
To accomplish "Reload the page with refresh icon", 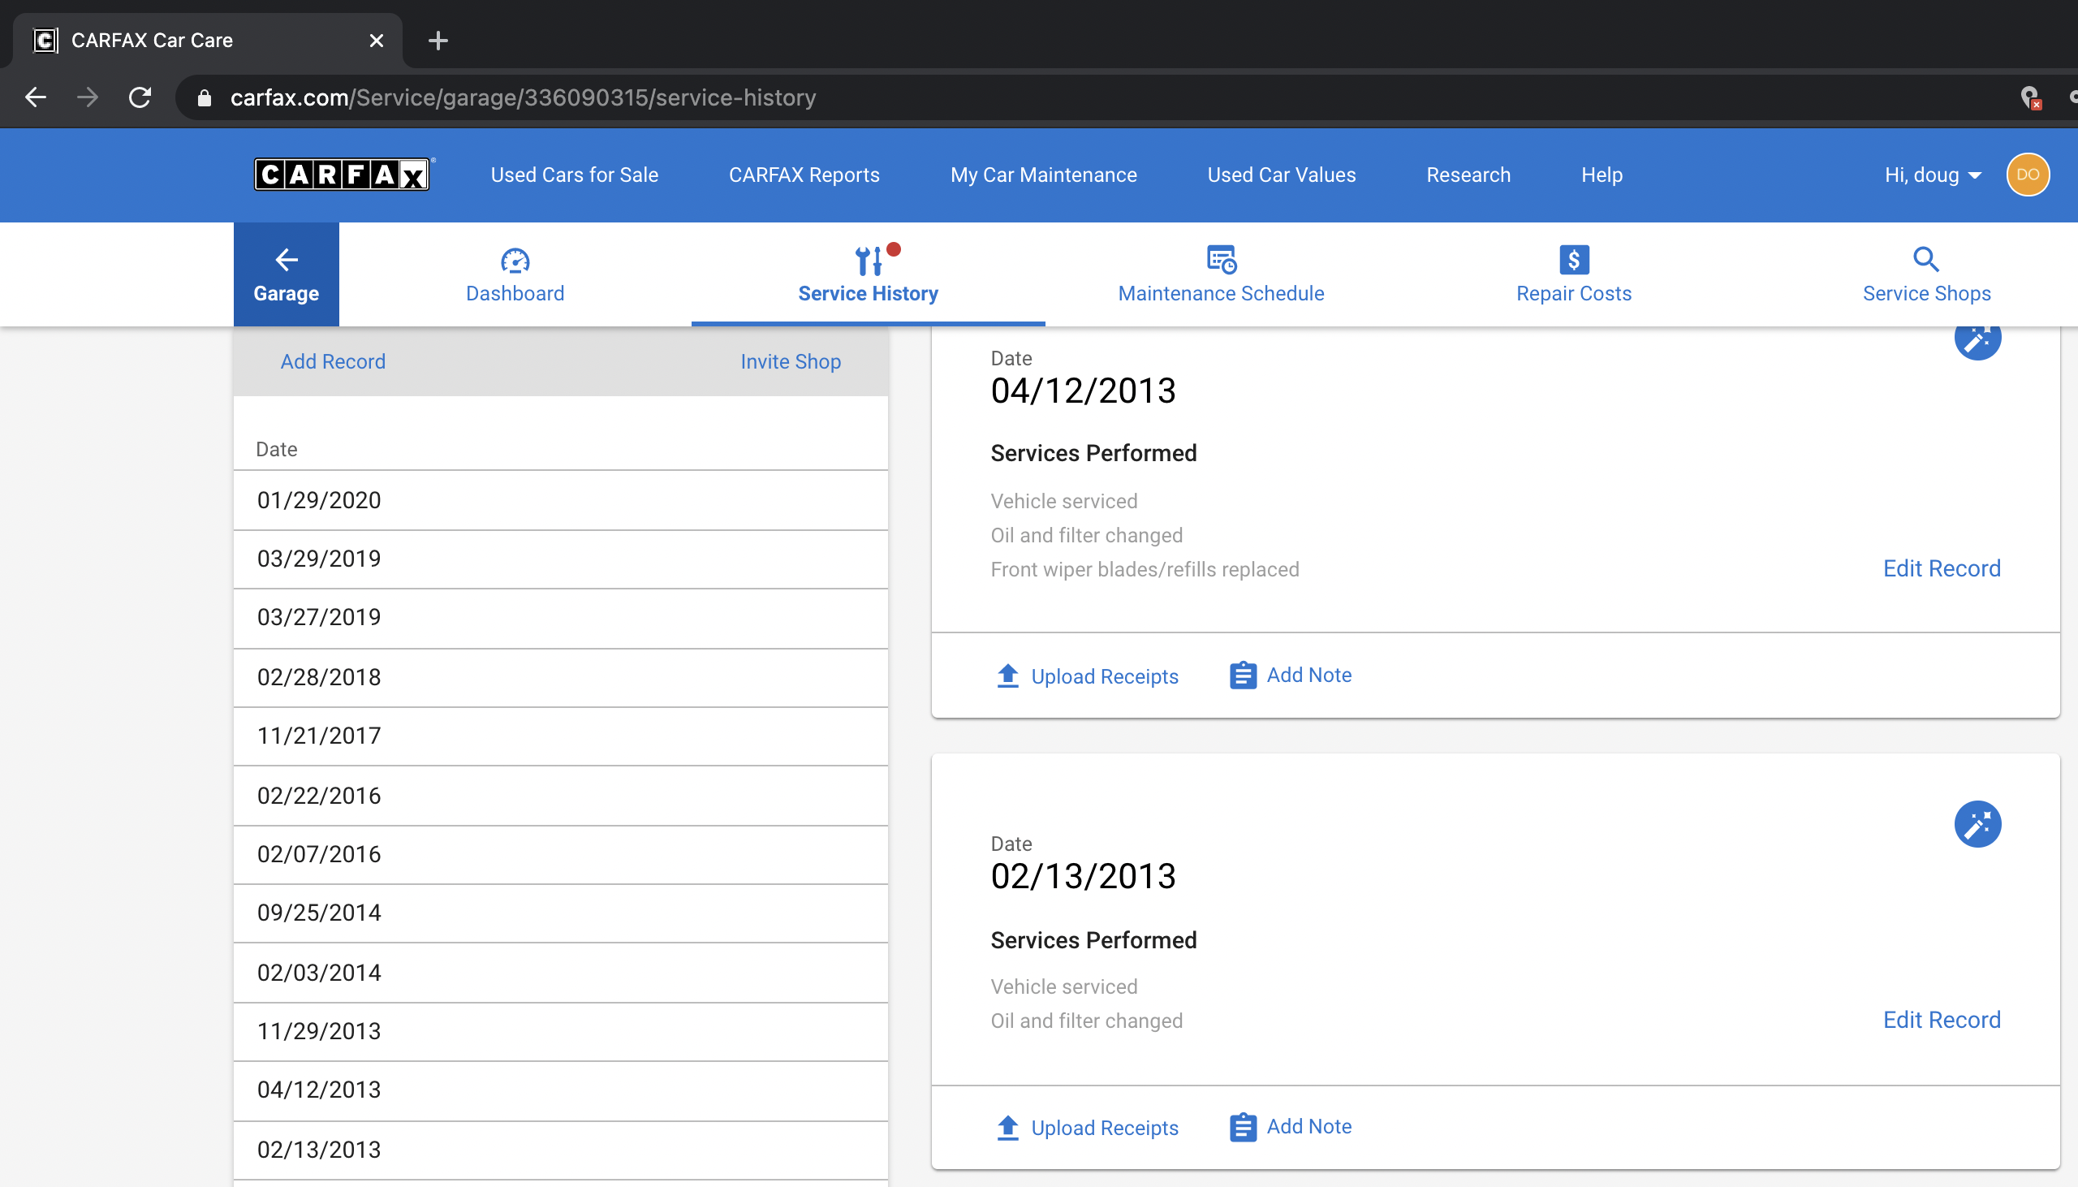I will click(x=140, y=97).
